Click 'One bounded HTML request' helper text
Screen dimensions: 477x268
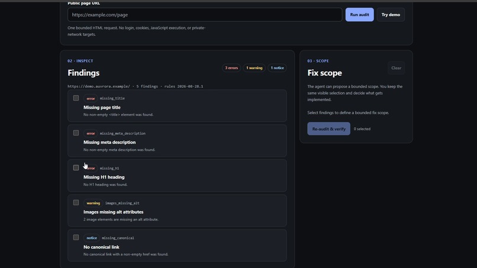click(137, 31)
